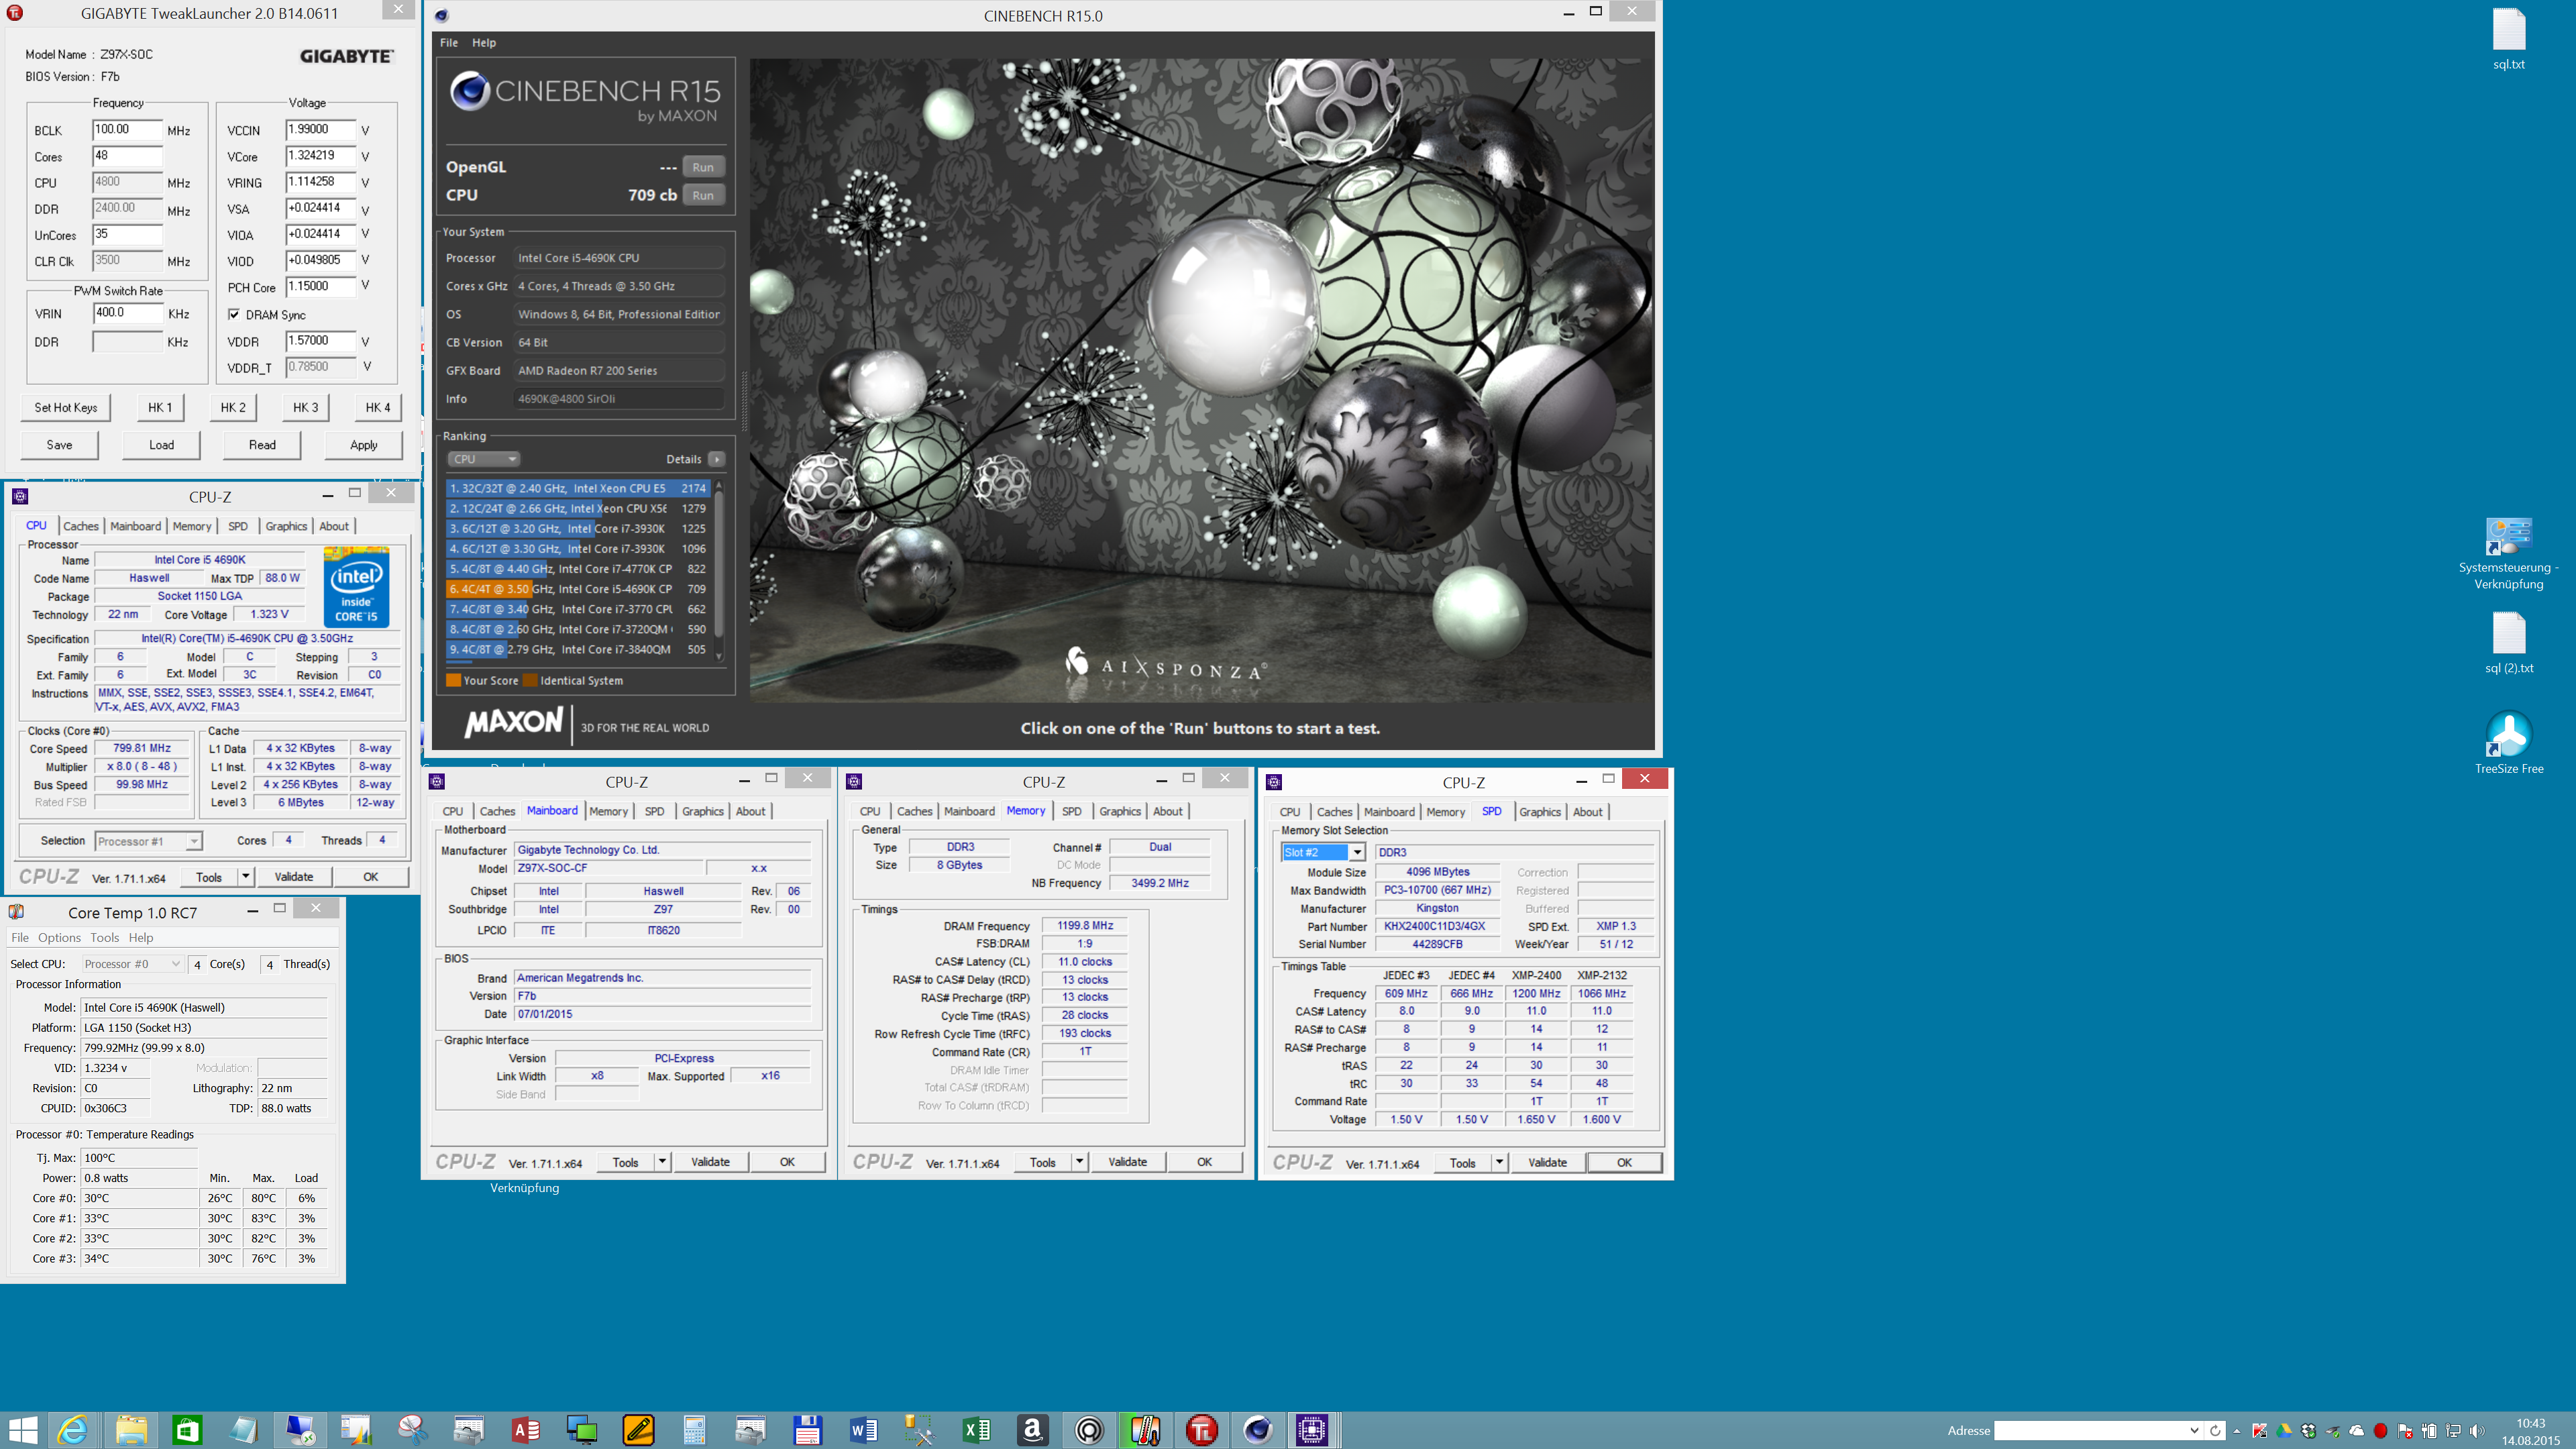Click the VRIN PWM switch rate field
This screenshot has width=2576, height=1449.
127,313
